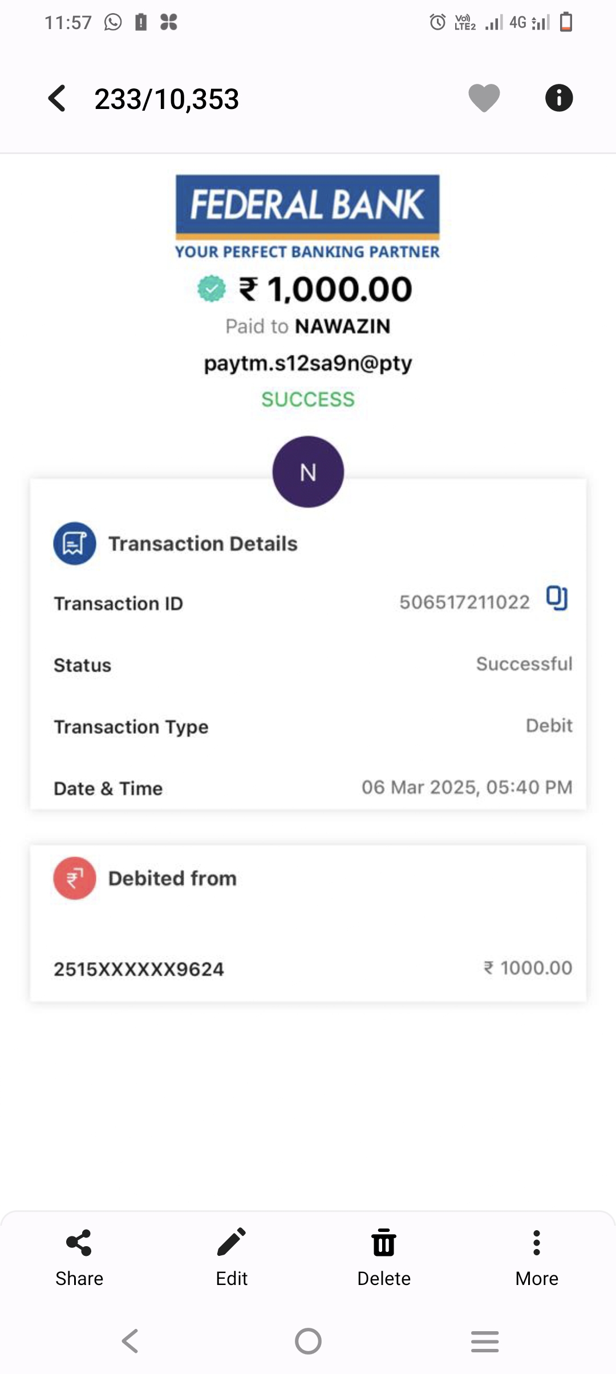Tap the Delete trash icon
This screenshot has height=1374, width=616.
pos(384,1243)
